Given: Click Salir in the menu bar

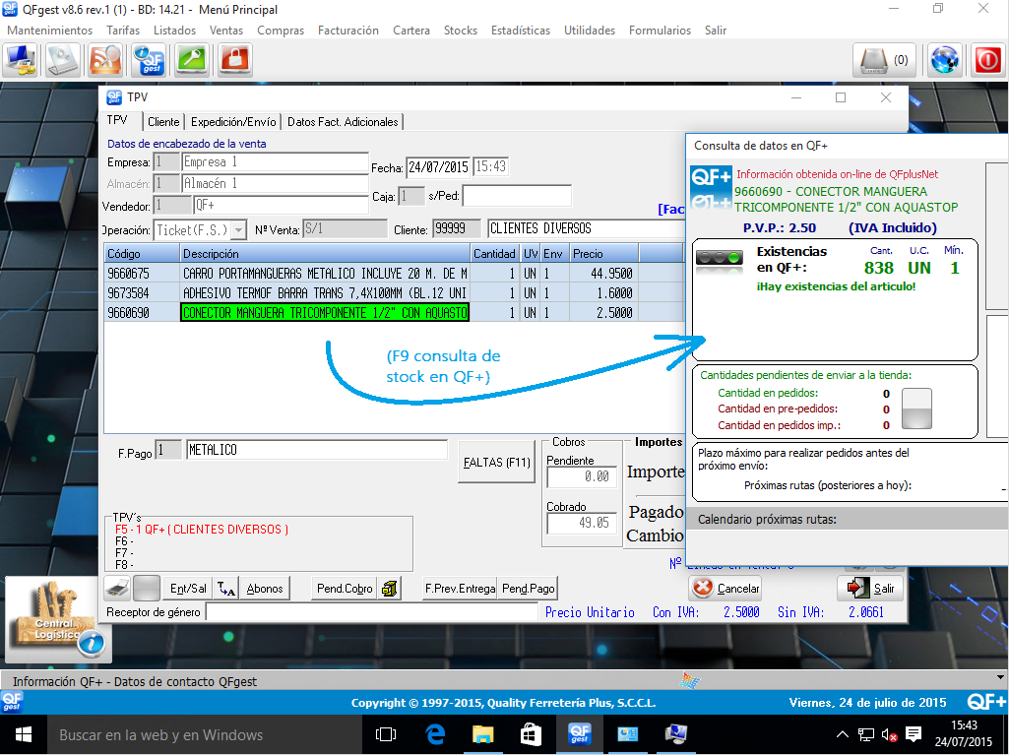Looking at the screenshot, I should coord(716,31).
